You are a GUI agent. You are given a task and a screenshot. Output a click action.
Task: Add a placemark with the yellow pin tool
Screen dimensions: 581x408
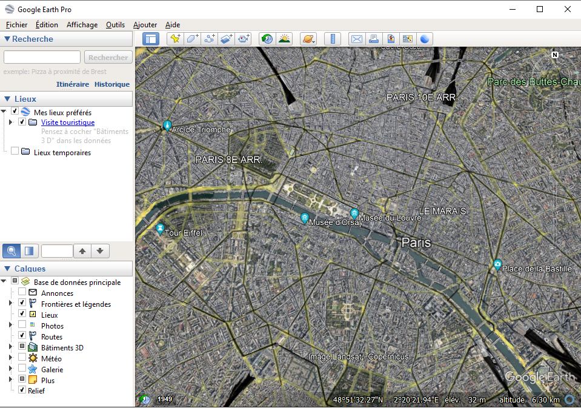pos(175,39)
